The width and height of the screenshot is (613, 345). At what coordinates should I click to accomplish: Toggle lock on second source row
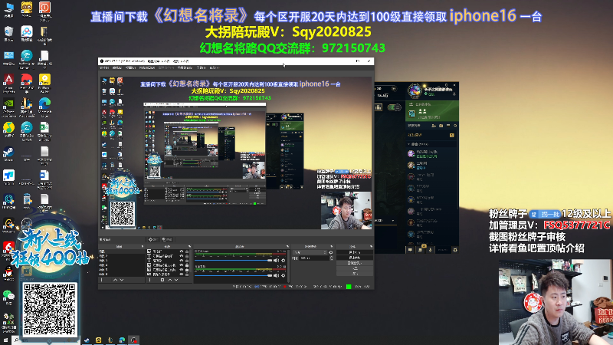click(187, 256)
